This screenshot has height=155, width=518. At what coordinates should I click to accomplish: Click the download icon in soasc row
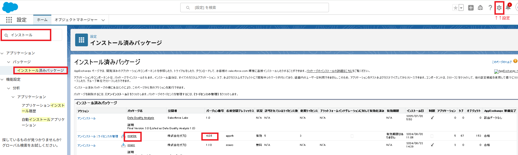123,145
